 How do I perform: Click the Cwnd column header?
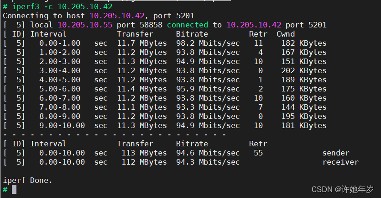tap(286, 34)
